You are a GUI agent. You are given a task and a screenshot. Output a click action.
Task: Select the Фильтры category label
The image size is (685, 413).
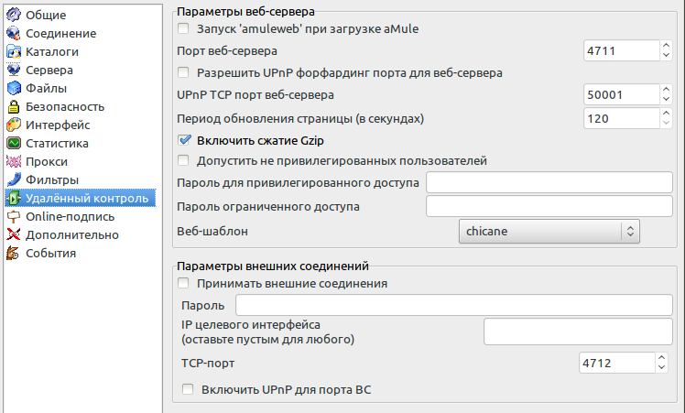pos(52,180)
